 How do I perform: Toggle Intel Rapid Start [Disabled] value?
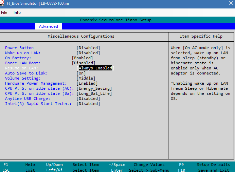[x=88, y=104]
